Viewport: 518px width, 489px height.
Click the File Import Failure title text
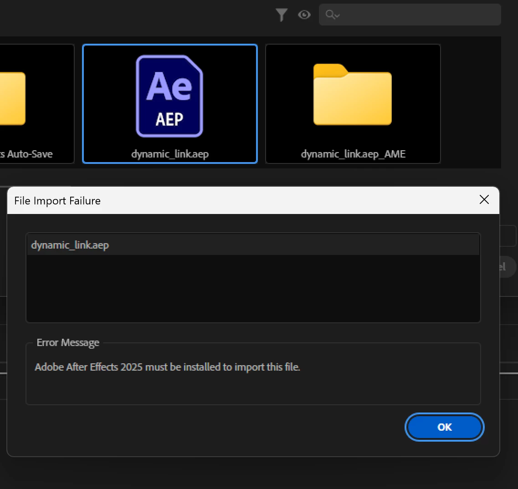point(57,201)
